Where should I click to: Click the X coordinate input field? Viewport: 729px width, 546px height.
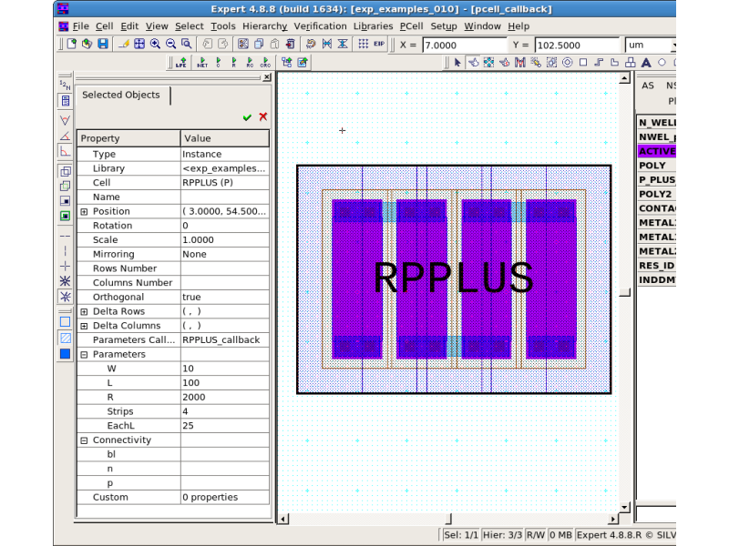tap(464, 45)
